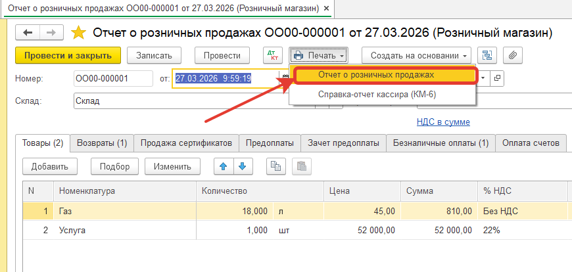Select unit cell шт
This screenshot has height=272, width=572.
tap(298, 230)
